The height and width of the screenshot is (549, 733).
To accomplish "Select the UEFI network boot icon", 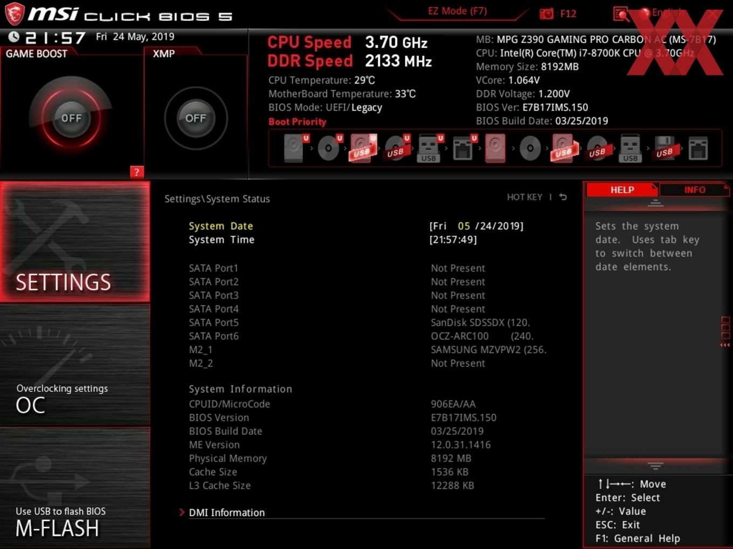I will pos(464,148).
